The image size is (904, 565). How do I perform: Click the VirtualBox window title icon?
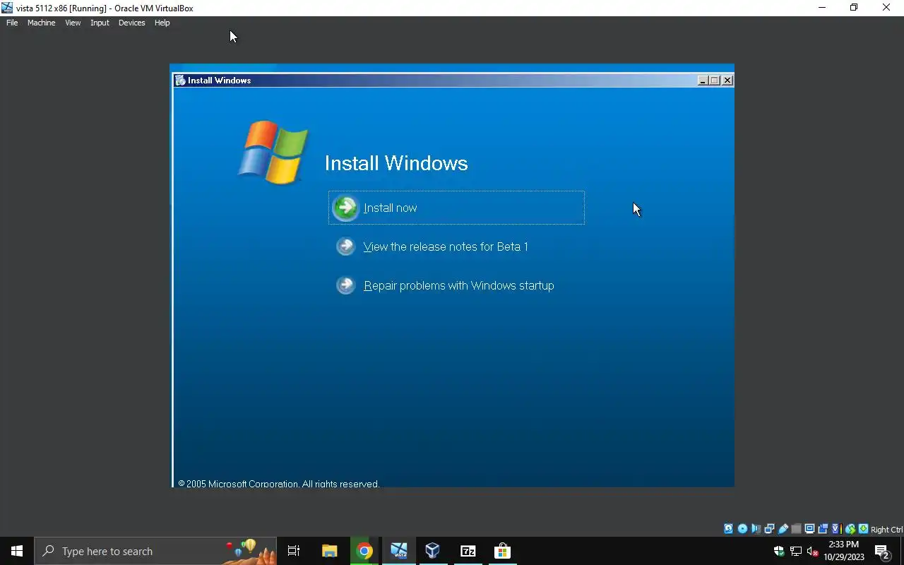click(7, 8)
